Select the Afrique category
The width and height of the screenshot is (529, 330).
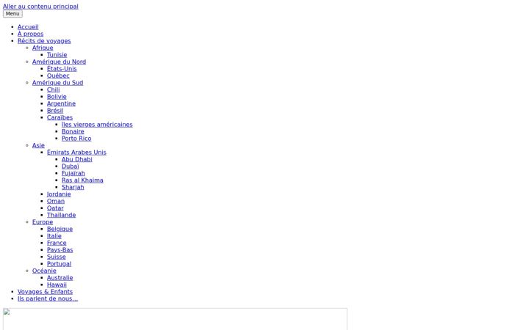pyautogui.click(x=43, y=48)
